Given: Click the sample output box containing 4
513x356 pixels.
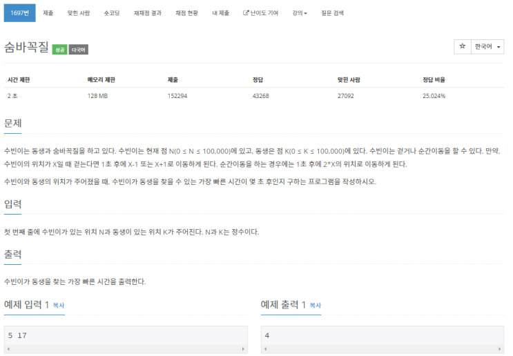Looking at the screenshot, I should click(383, 336).
